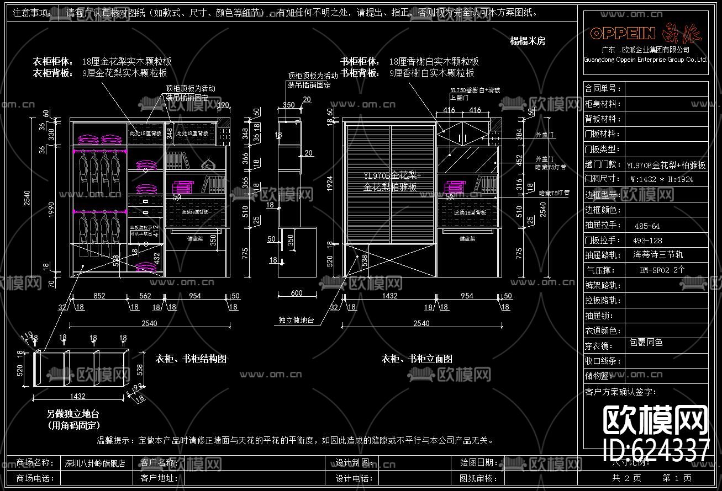Select the '合同单号:' field label
This screenshot has height=491, width=722.
coord(603,88)
